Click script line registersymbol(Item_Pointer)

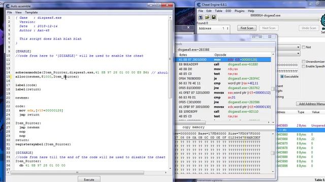[43, 144]
